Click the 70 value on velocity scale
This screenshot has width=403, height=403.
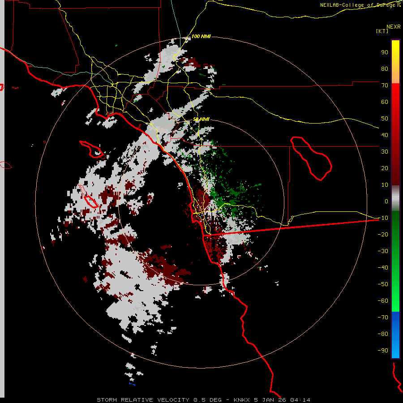click(x=385, y=86)
